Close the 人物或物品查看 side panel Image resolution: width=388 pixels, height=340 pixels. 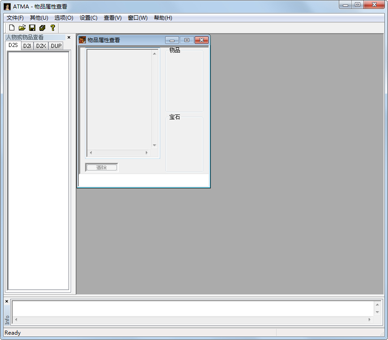pos(69,38)
